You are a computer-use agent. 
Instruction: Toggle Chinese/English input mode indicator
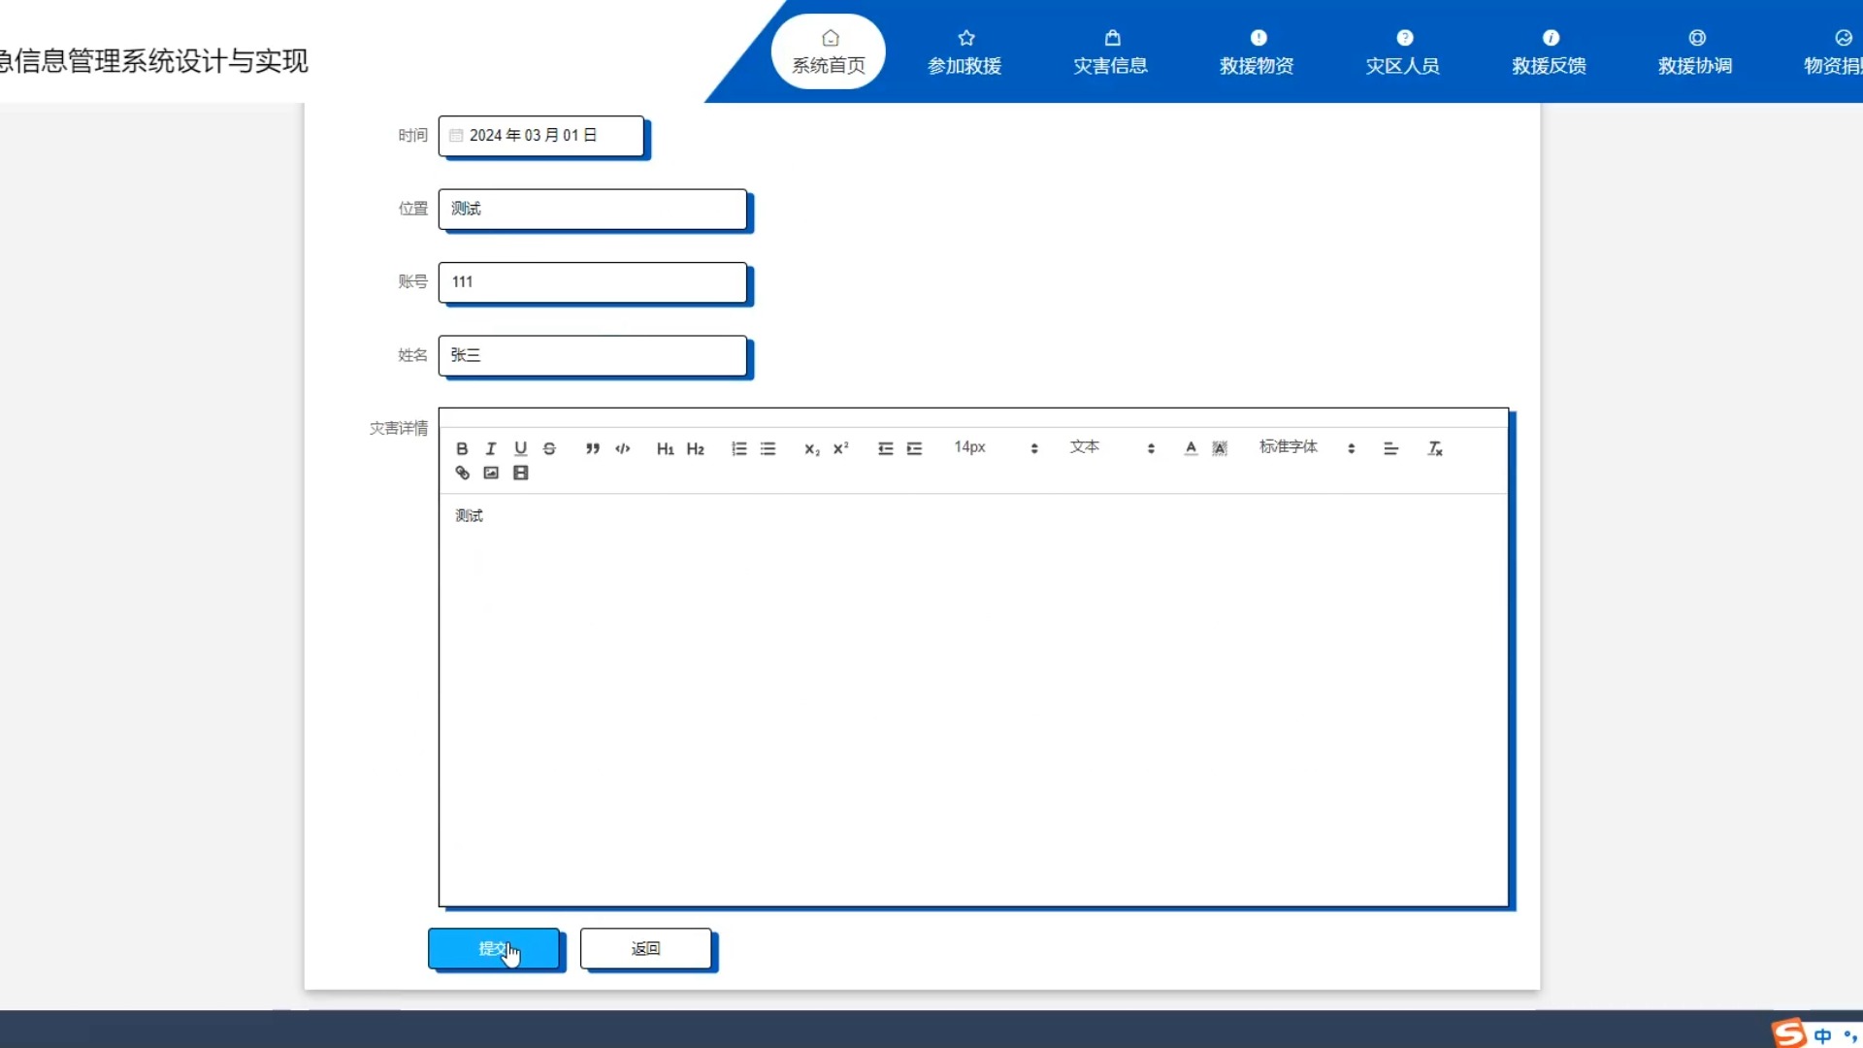click(x=1823, y=1035)
